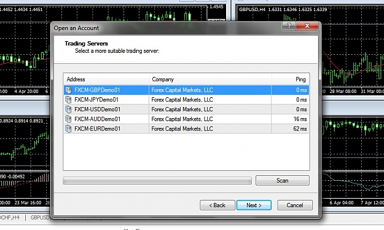The height and width of the screenshot is (230, 384).
Task: Select the FXCM-AUDDemo01 address
Action: (x=98, y=119)
